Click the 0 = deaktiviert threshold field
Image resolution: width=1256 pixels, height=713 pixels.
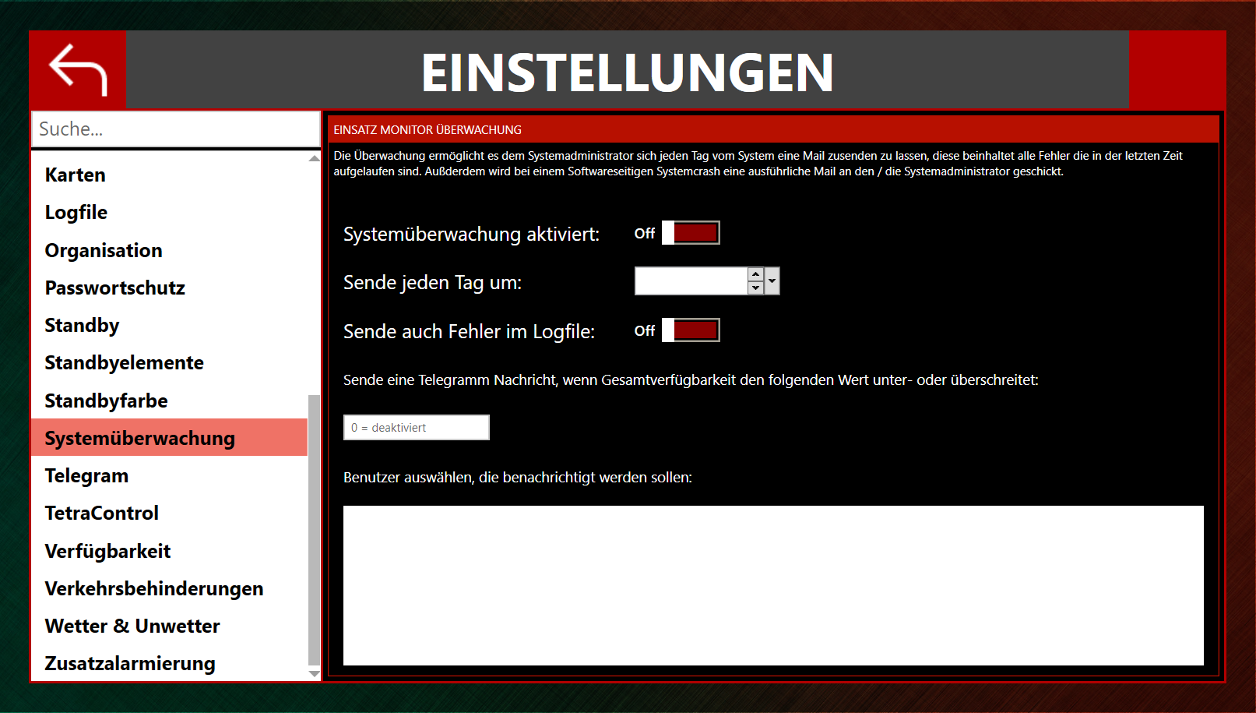pyautogui.click(x=416, y=427)
